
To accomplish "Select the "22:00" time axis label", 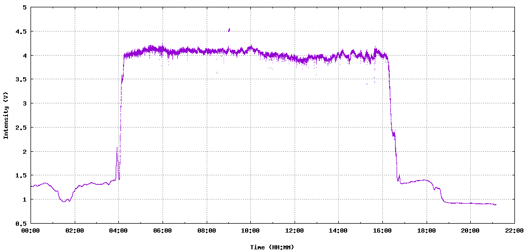I will (x=514, y=230).
